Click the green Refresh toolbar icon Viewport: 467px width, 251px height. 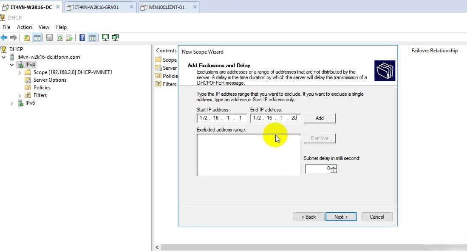[x=59, y=37]
